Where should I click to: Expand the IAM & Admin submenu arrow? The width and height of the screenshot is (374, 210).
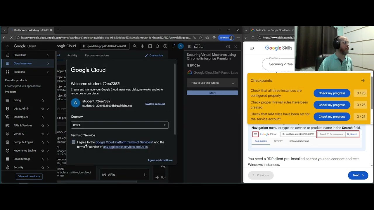click(48, 109)
